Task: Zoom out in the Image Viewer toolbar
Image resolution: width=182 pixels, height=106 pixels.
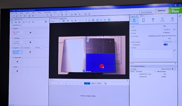Action: click(72, 21)
